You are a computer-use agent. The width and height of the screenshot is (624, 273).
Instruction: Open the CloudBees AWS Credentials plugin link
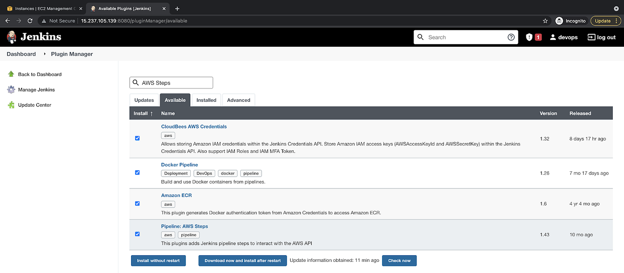[x=194, y=126]
